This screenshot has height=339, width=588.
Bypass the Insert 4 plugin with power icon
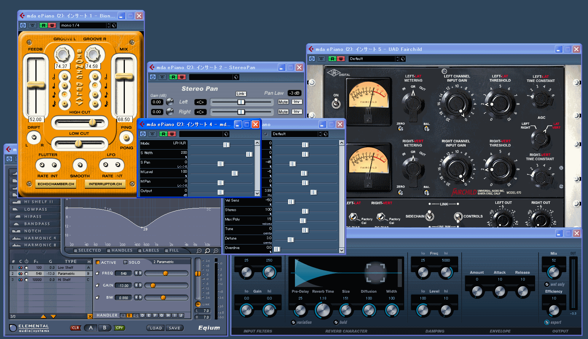point(143,134)
